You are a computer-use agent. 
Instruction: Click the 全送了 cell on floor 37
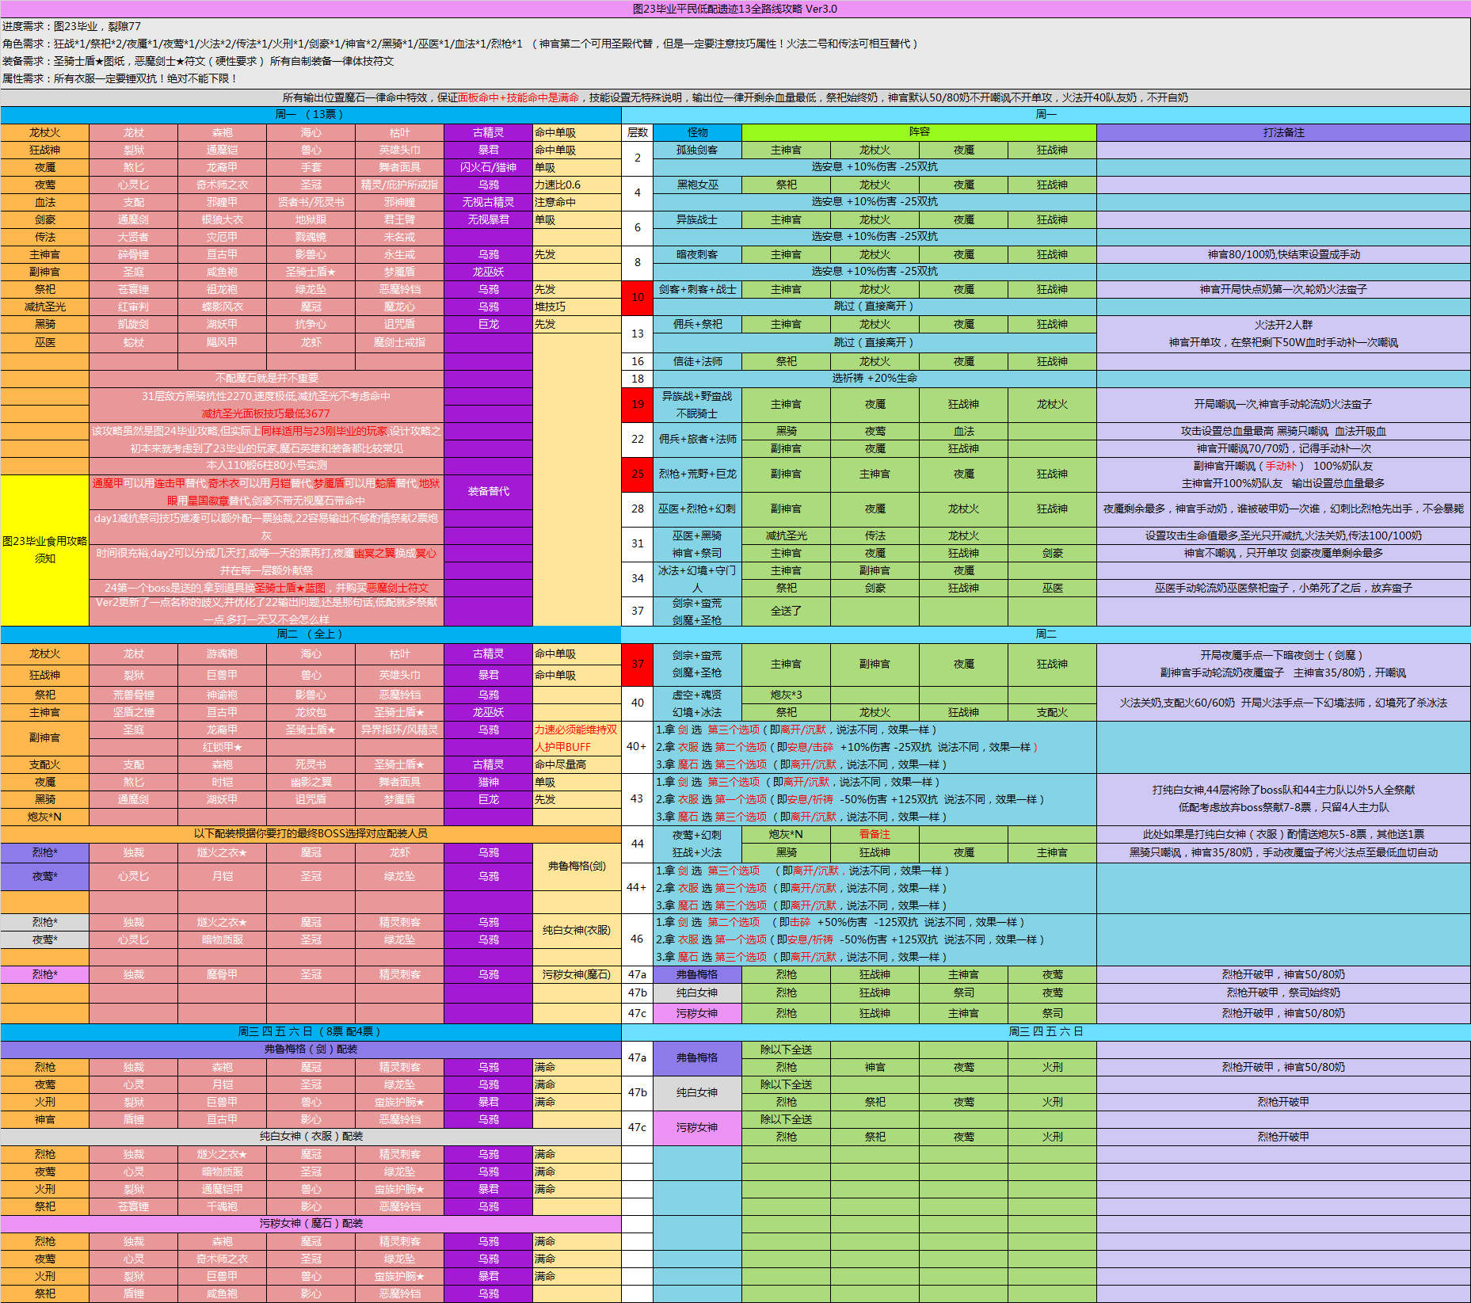[x=786, y=611]
